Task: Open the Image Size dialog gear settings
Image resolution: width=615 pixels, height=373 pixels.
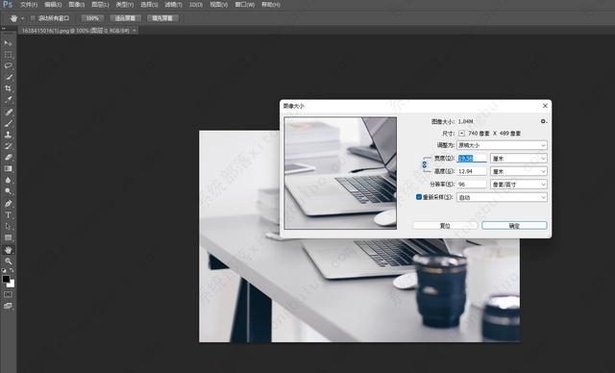Action: (543, 121)
